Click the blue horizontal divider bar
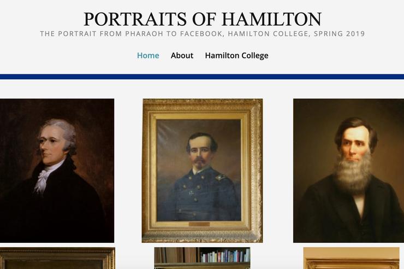The width and height of the screenshot is (404, 269). point(202,77)
